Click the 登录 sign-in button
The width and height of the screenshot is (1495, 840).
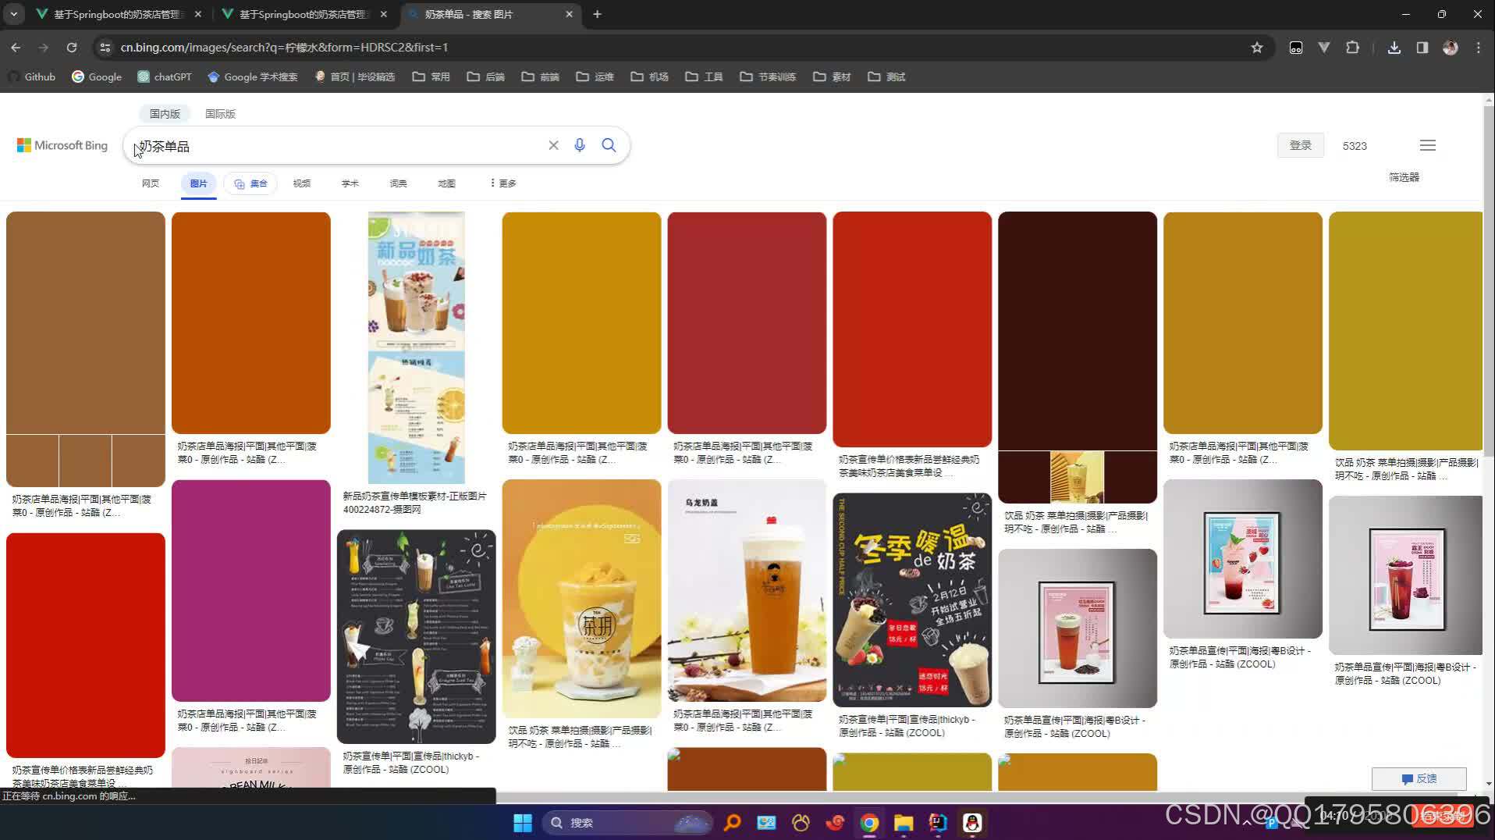(1300, 145)
